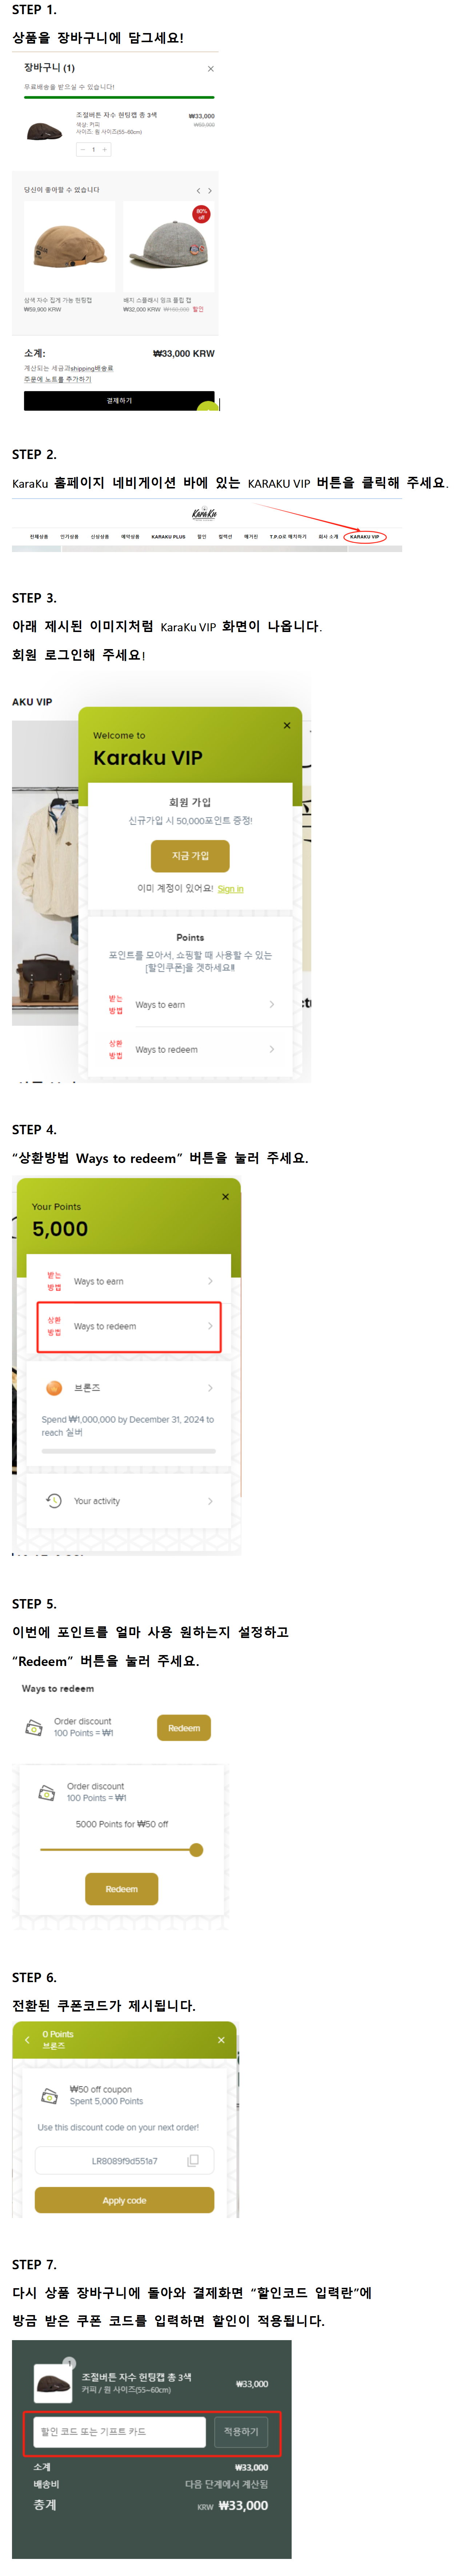Adjust the 5000 Points discount slider handle
The image size is (468, 2576).
pos(196,1850)
